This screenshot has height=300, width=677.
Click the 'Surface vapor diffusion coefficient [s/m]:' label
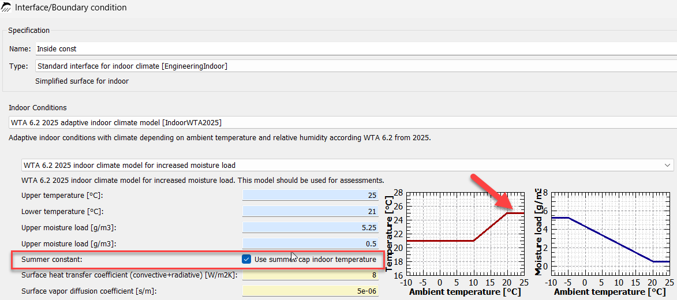pyautogui.click(x=88, y=291)
